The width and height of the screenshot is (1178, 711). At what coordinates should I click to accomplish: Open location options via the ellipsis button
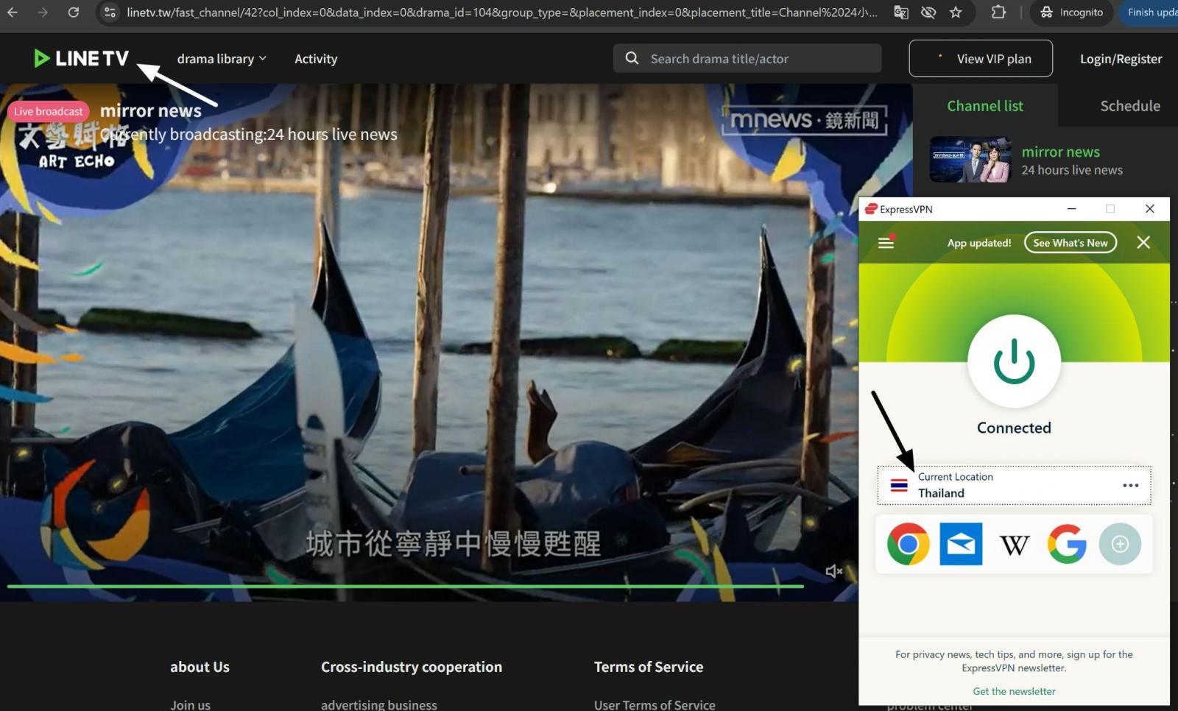[x=1131, y=485]
